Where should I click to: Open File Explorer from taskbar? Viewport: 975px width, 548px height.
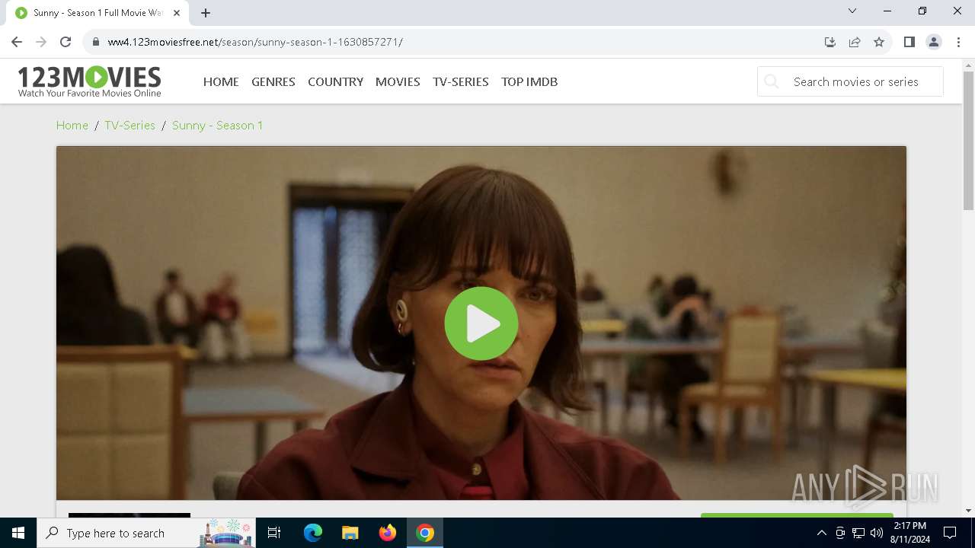click(x=350, y=533)
